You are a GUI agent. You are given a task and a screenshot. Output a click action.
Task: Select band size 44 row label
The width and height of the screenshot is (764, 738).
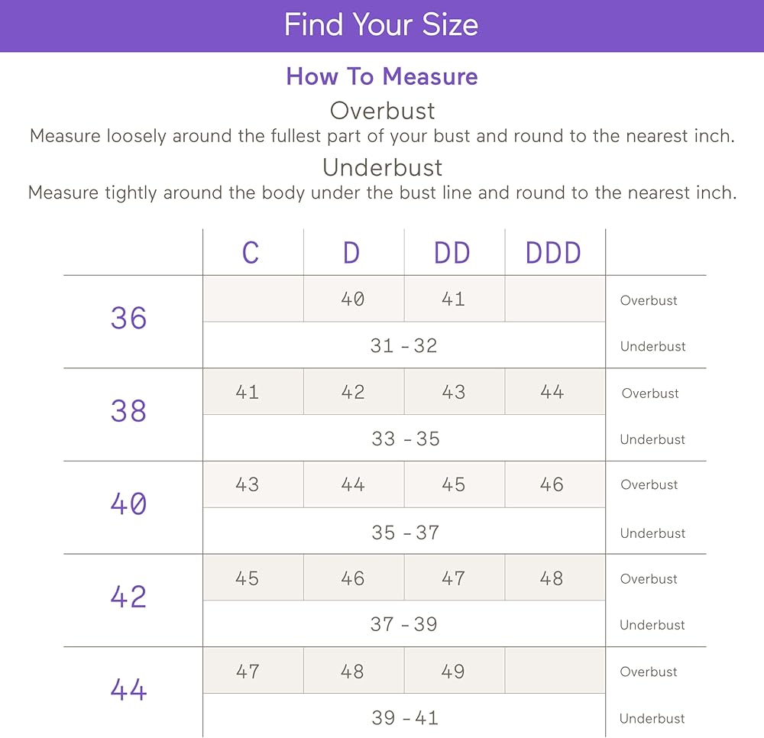[x=128, y=690]
